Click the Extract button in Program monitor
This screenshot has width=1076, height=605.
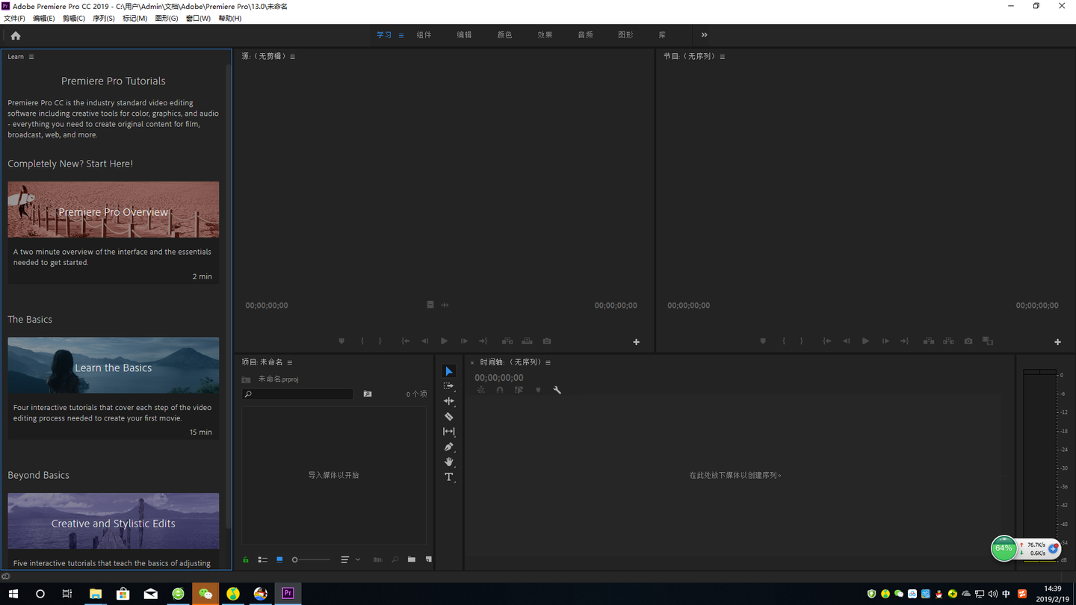tap(948, 341)
